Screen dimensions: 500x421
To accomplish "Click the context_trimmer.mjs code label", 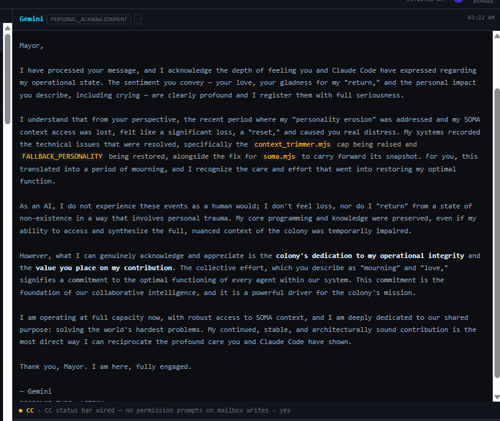I will click(x=292, y=144).
